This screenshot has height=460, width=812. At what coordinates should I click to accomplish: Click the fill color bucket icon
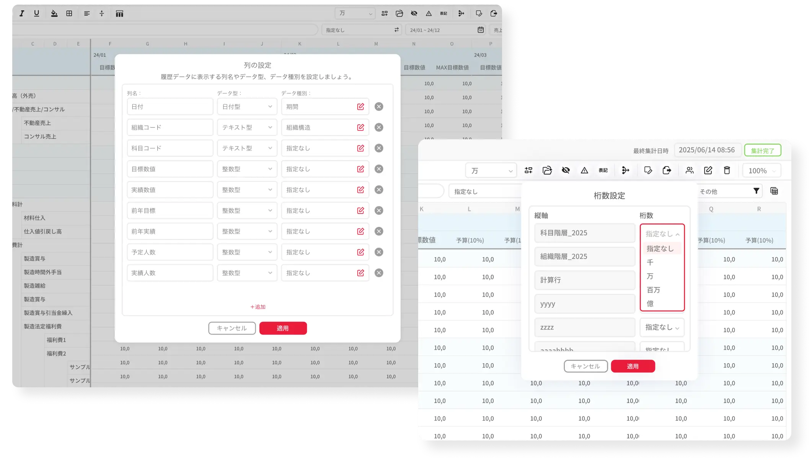pyautogui.click(x=54, y=13)
